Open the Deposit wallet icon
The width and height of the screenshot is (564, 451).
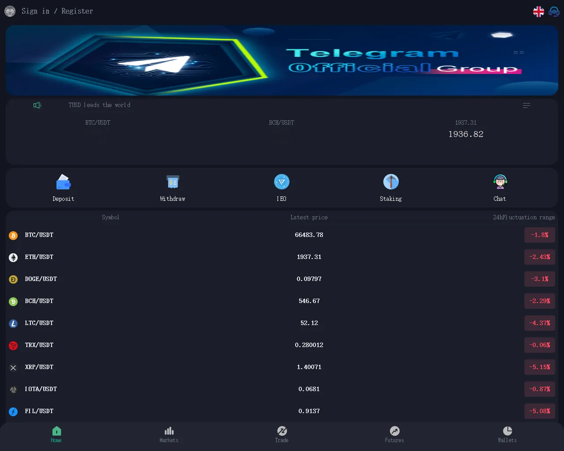coord(63,182)
